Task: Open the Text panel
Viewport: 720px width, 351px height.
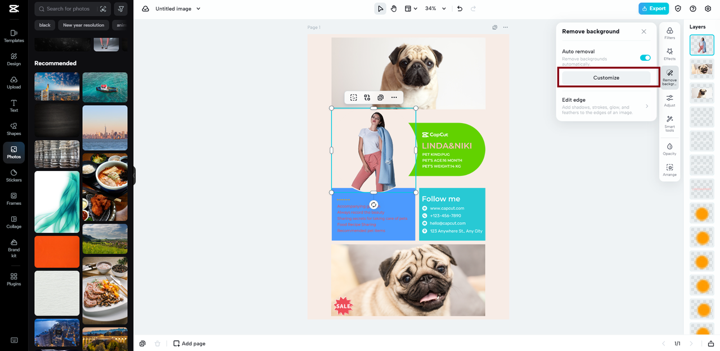Action: coord(13,106)
